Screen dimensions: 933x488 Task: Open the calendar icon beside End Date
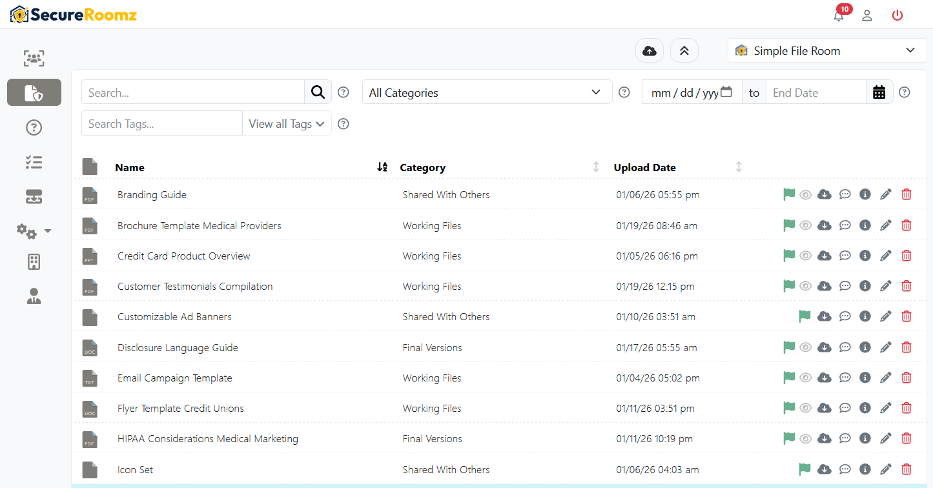(x=879, y=92)
